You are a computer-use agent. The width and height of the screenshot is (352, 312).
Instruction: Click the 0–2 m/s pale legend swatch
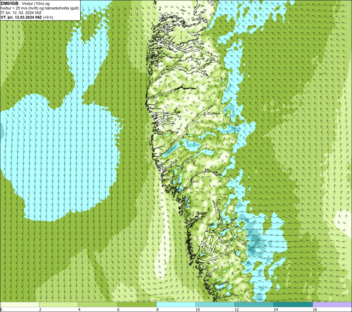20,304
